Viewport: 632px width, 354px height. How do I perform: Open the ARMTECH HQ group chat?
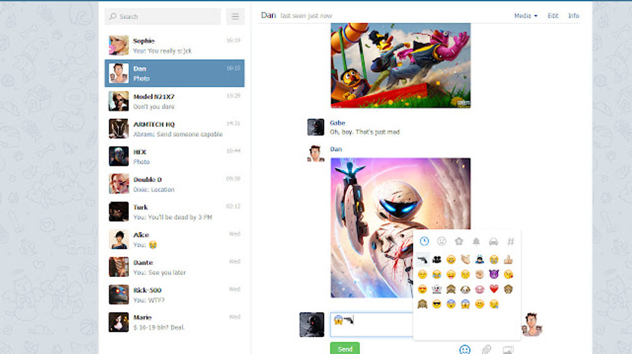coord(174,129)
